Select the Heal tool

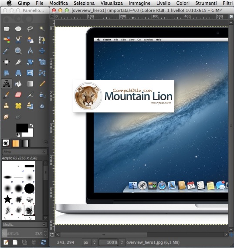[18, 106]
